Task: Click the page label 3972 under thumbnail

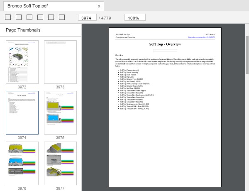Action: click(x=22, y=87)
